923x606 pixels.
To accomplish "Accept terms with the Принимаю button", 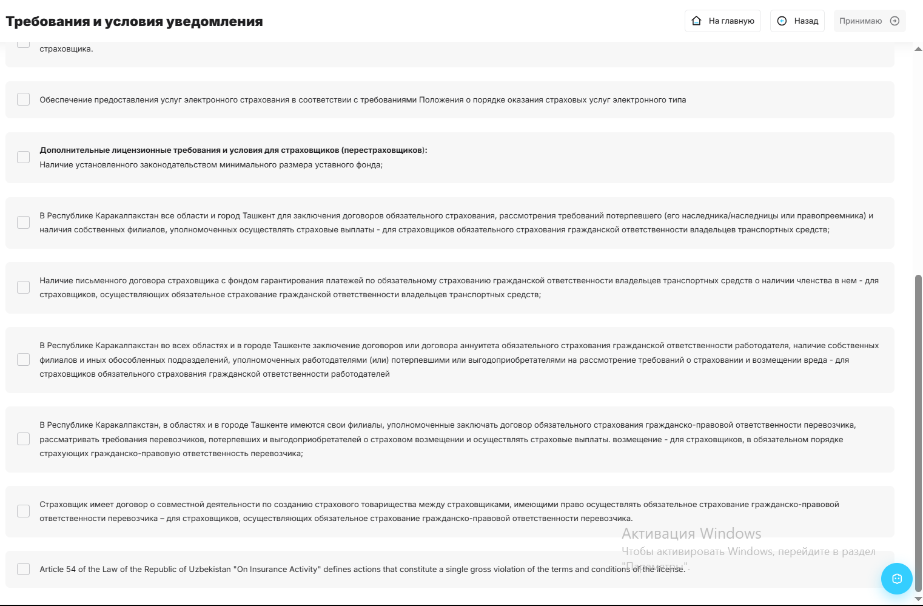I will [x=870, y=21].
